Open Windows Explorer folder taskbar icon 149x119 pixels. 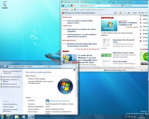(x=17, y=117)
